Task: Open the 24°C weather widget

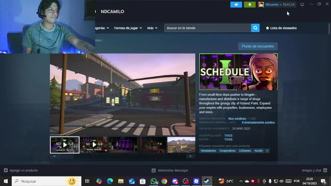Action: tap(226, 181)
